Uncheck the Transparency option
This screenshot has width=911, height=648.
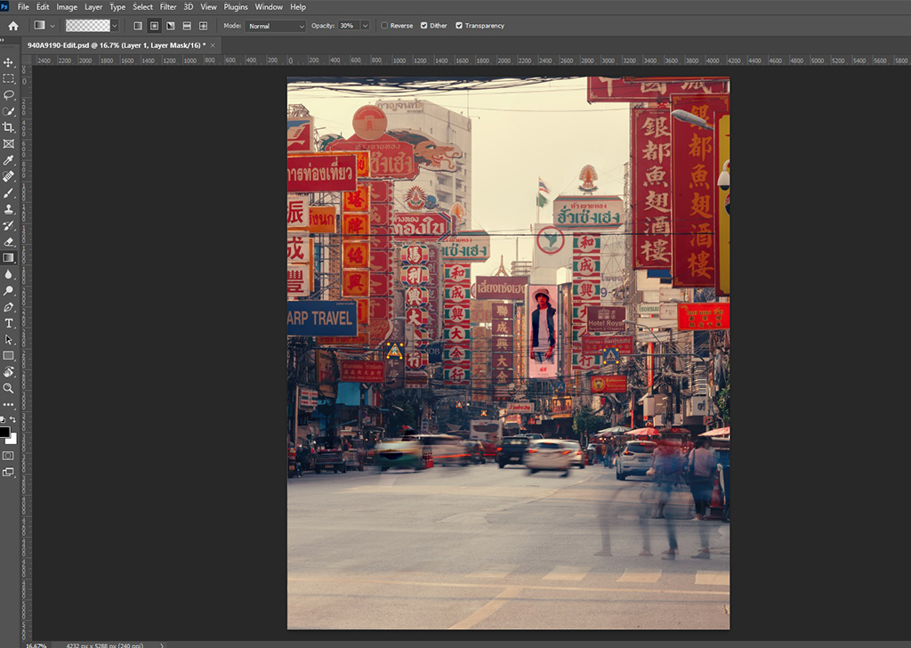click(459, 26)
